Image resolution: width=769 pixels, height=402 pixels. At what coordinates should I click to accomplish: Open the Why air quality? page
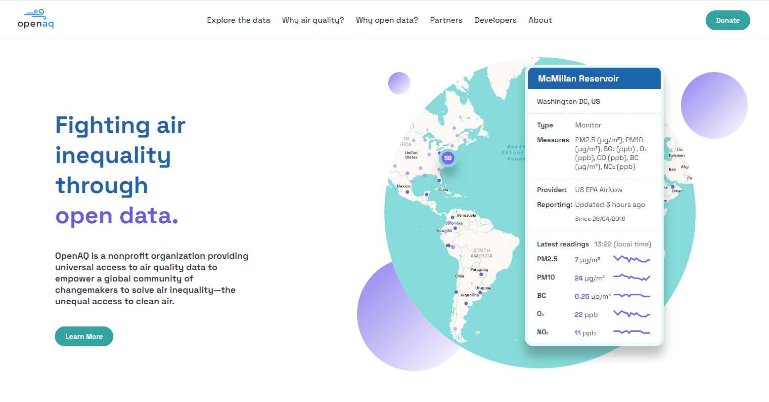pyautogui.click(x=313, y=20)
